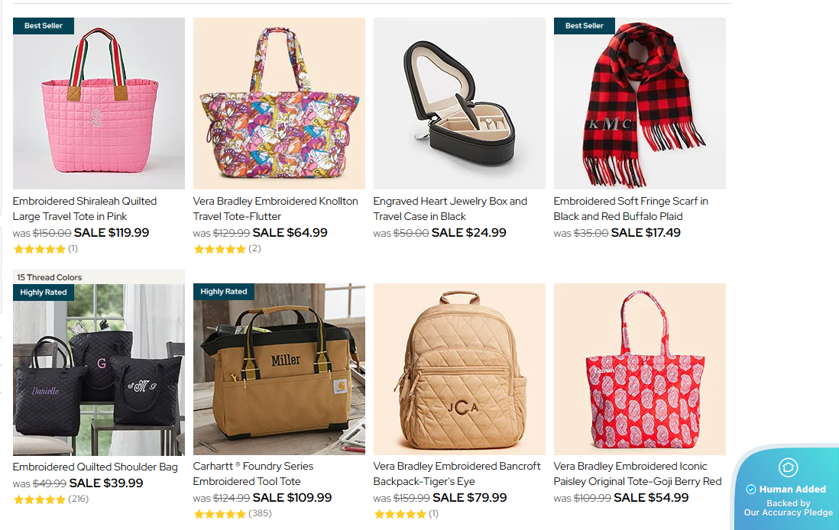Open the tan Bancroft backpack product photo

459,370
